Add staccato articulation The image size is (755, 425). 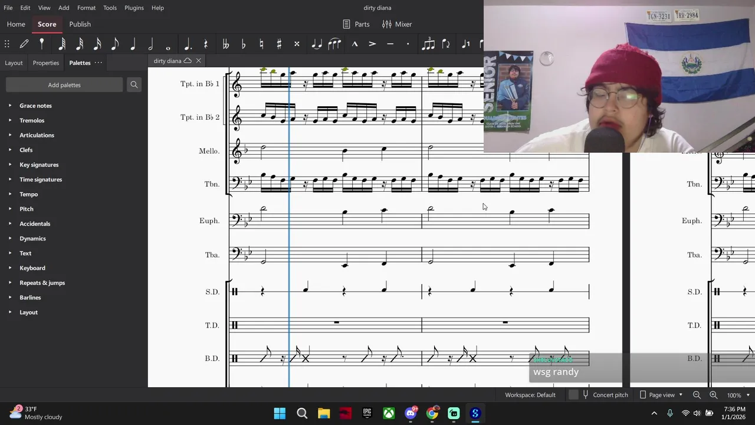point(408,44)
